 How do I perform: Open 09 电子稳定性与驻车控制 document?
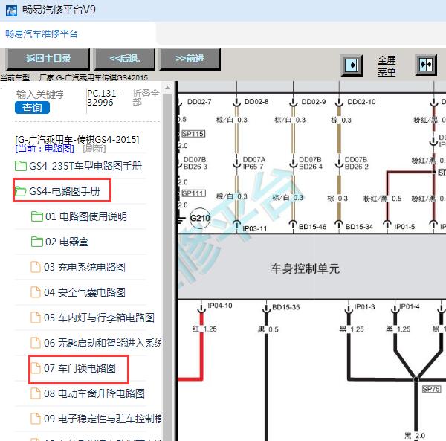pos(103,419)
